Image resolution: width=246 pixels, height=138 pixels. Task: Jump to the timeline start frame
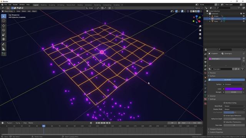(96, 123)
